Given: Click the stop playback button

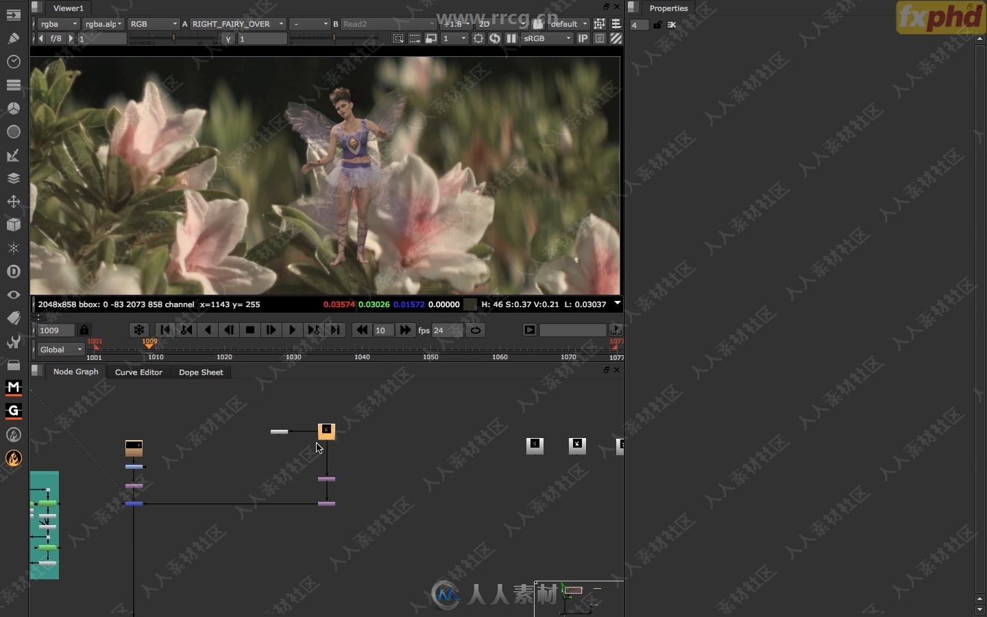Looking at the screenshot, I should (x=250, y=330).
